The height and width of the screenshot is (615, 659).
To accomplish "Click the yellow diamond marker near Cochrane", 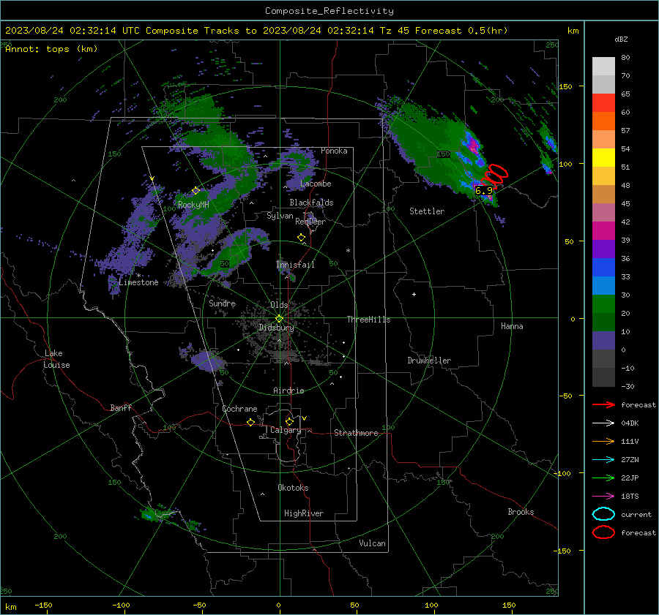I will pos(251,422).
